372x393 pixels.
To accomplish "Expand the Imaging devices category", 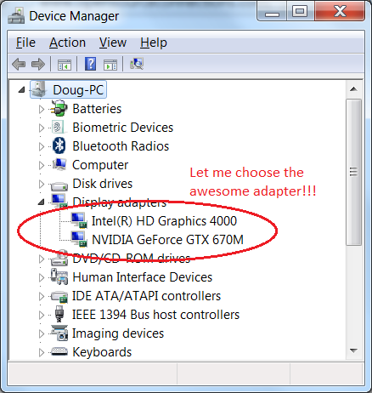I will click(x=42, y=333).
